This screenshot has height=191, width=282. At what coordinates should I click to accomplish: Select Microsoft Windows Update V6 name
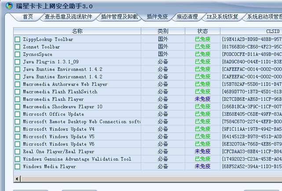coord(59,144)
